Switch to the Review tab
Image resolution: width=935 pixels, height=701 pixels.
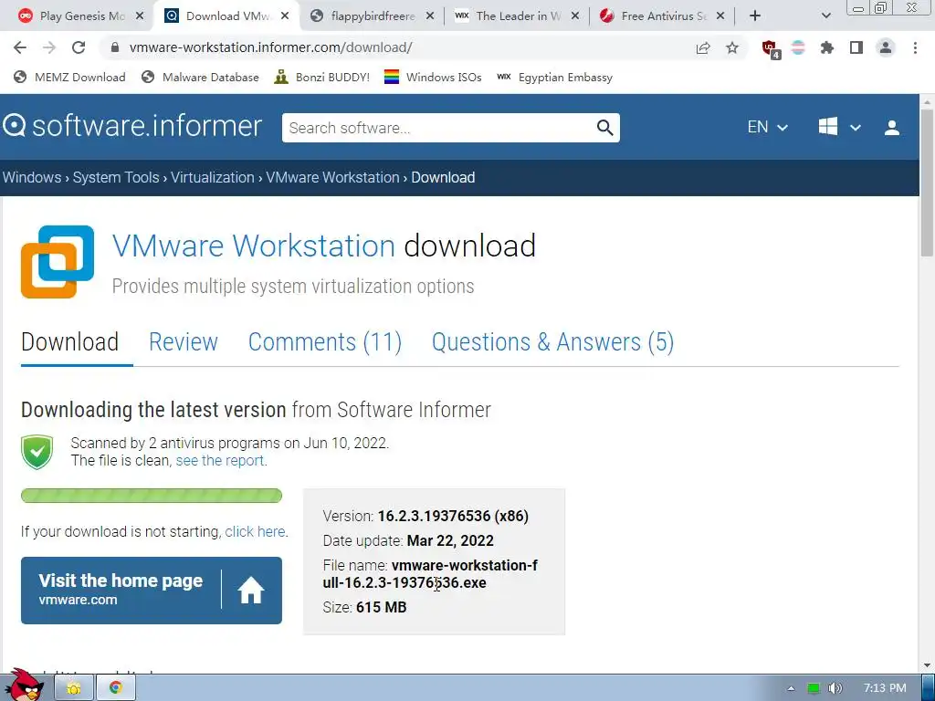pyautogui.click(x=183, y=342)
